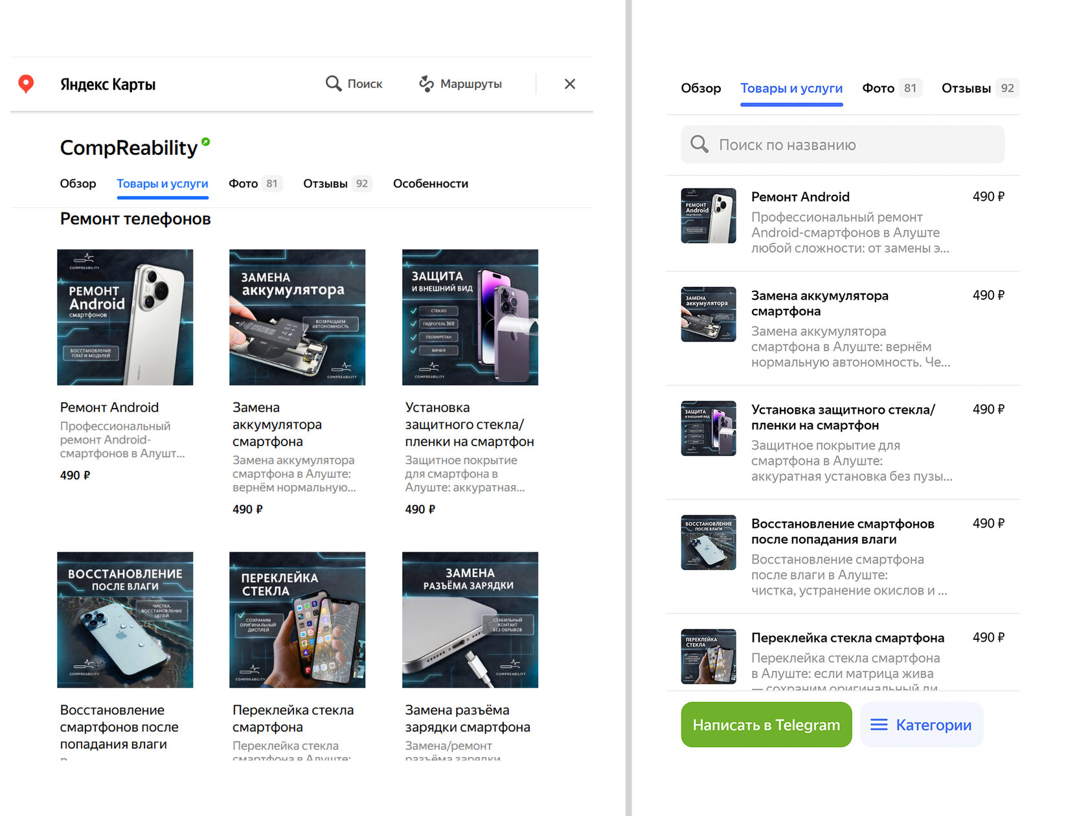Click the 490 ₽ price under Установка защитного стекла in the left grid
Viewport: 1088px width, 816px height.
[420, 510]
